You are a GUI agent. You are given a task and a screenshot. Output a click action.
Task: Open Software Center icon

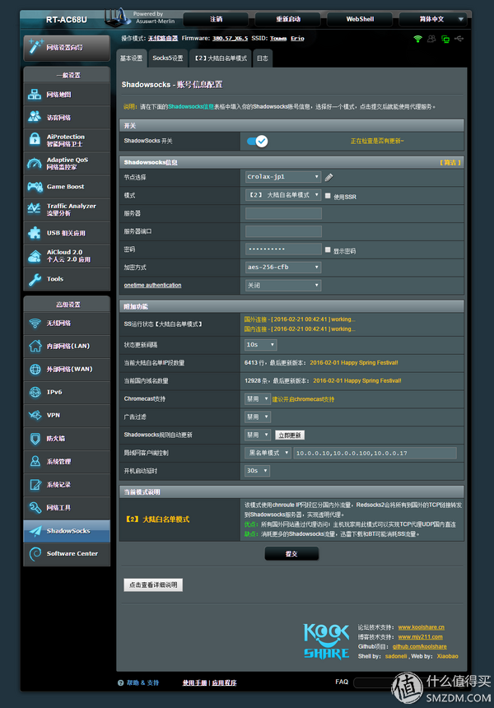(x=35, y=553)
